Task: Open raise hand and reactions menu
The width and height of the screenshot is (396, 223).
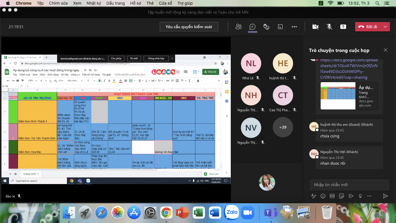Action: click(266, 27)
